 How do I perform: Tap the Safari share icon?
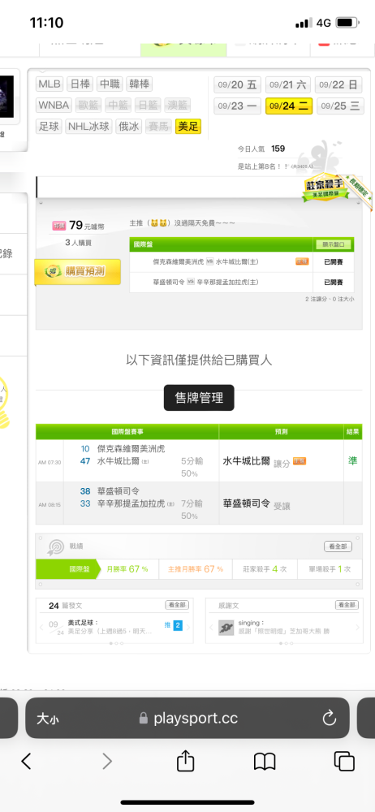pos(185,761)
